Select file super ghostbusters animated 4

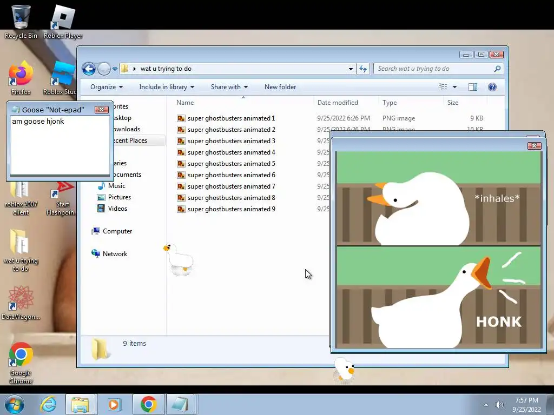point(226,152)
